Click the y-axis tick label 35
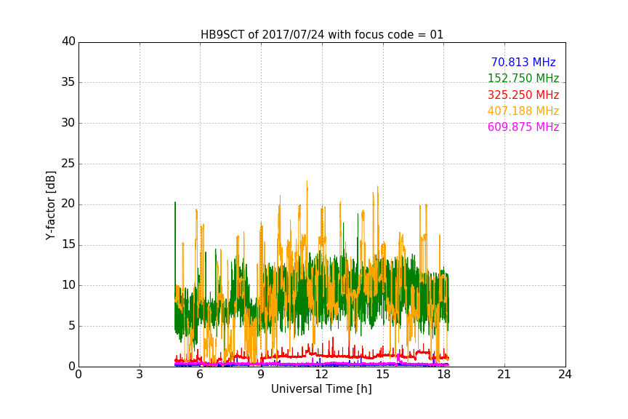The image size is (628, 419). pyautogui.click(x=68, y=82)
